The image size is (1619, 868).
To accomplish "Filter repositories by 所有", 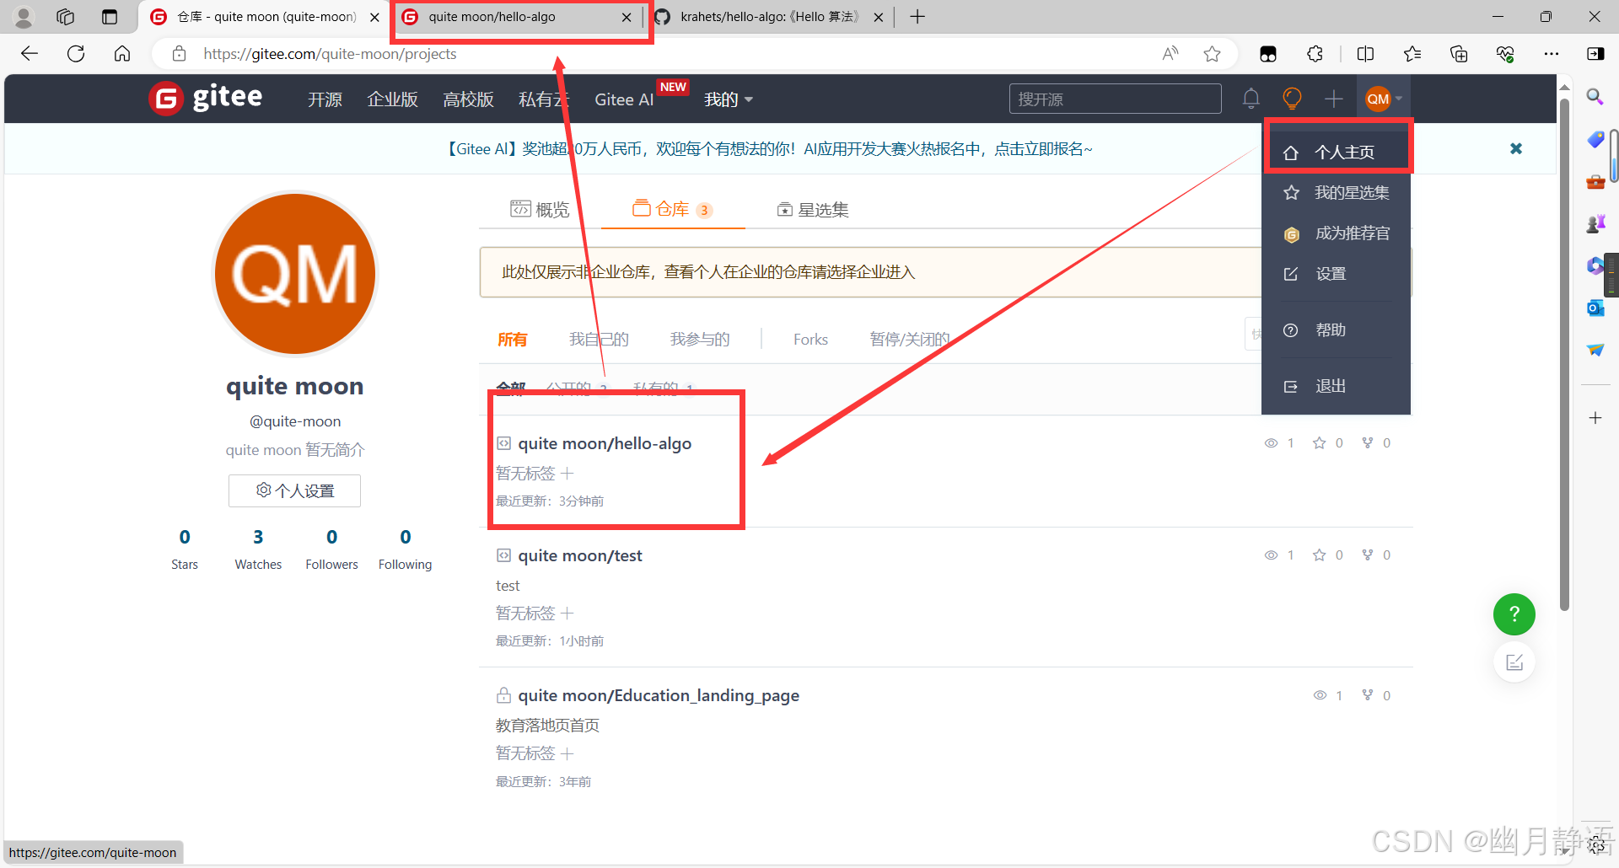I will coord(512,339).
